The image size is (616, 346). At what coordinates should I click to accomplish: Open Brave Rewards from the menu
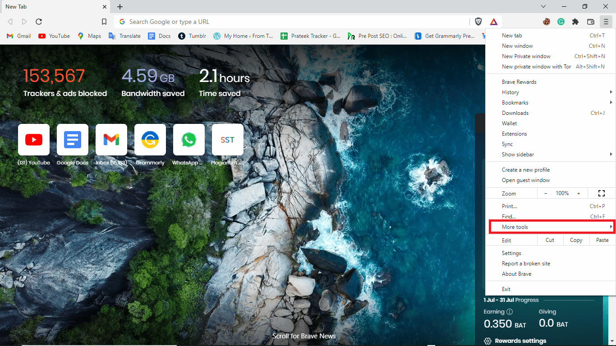(x=551, y=82)
